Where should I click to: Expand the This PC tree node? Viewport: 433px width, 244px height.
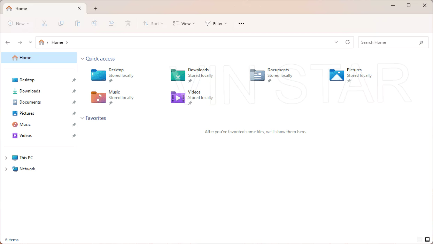[x=6, y=158]
